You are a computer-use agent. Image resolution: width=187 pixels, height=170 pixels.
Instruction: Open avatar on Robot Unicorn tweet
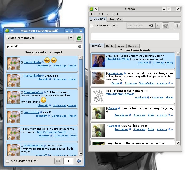pyautogui.click(x=99, y=61)
